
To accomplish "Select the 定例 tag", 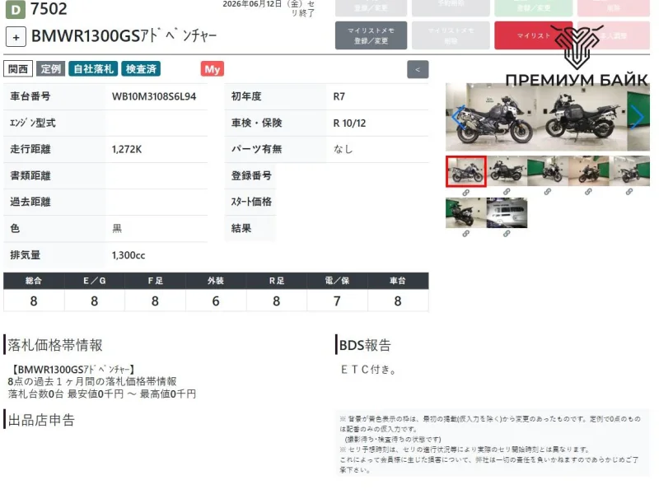I will coord(51,69).
